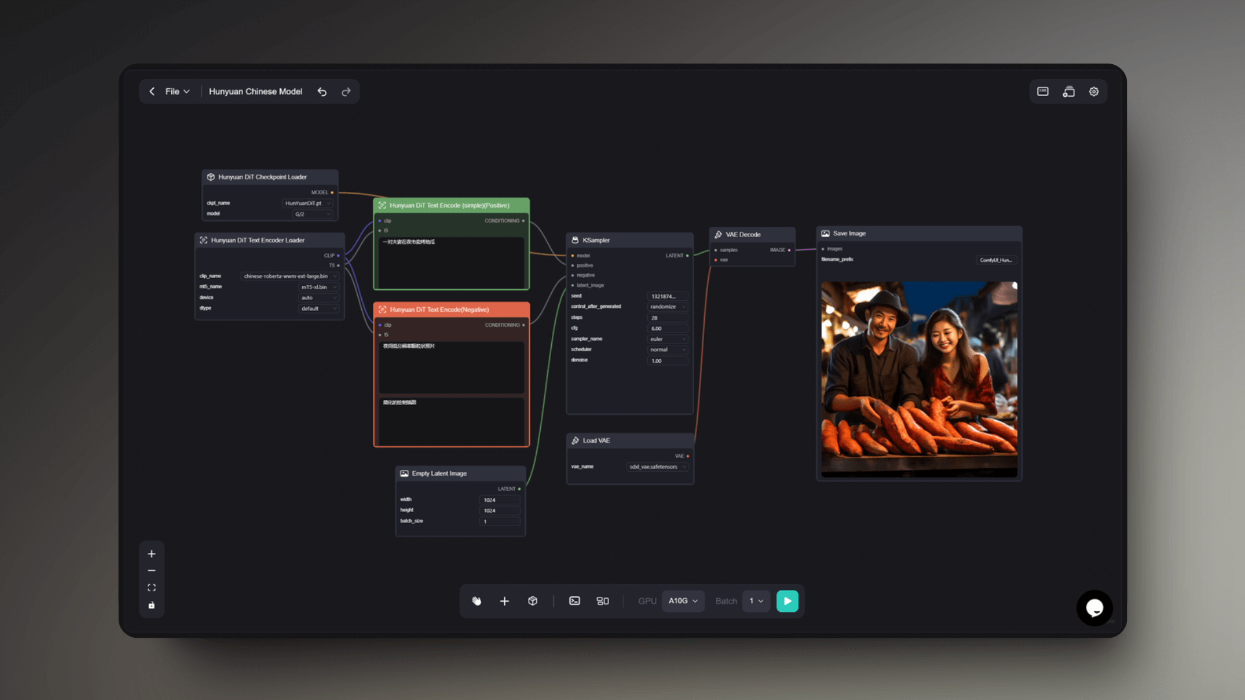Click the redo arrow icon
Image resolution: width=1245 pixels, height=700 pixels.
[346, 91]
